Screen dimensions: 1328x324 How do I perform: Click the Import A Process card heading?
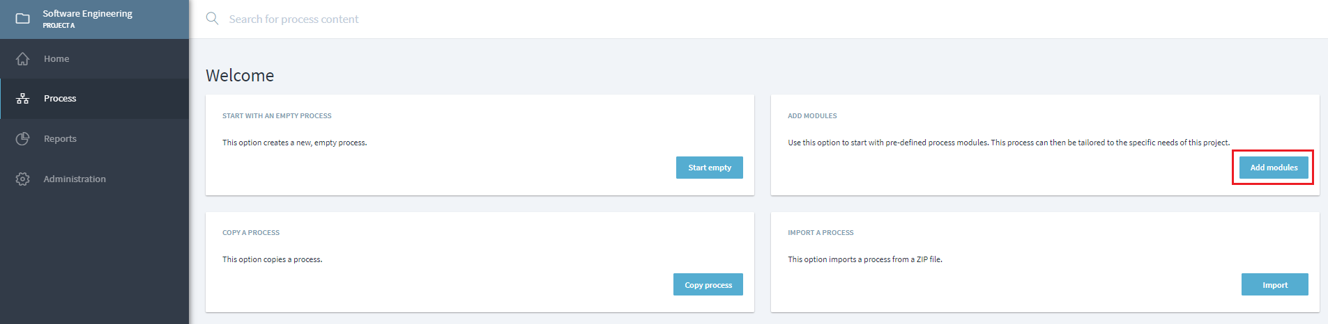tap(821, 233)
